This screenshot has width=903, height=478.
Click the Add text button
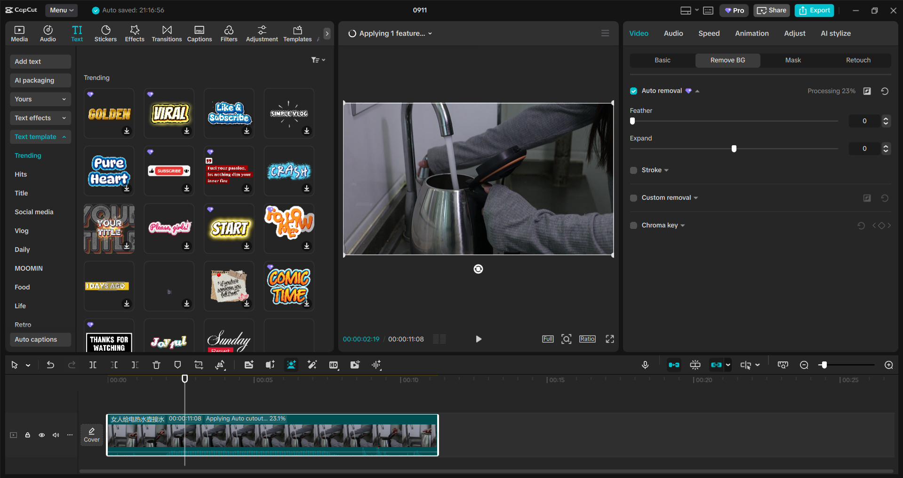[x=40, y=62]
